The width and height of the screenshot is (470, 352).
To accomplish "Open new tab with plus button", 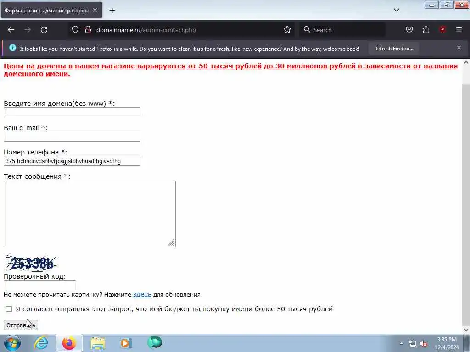I will pos(112,11).
